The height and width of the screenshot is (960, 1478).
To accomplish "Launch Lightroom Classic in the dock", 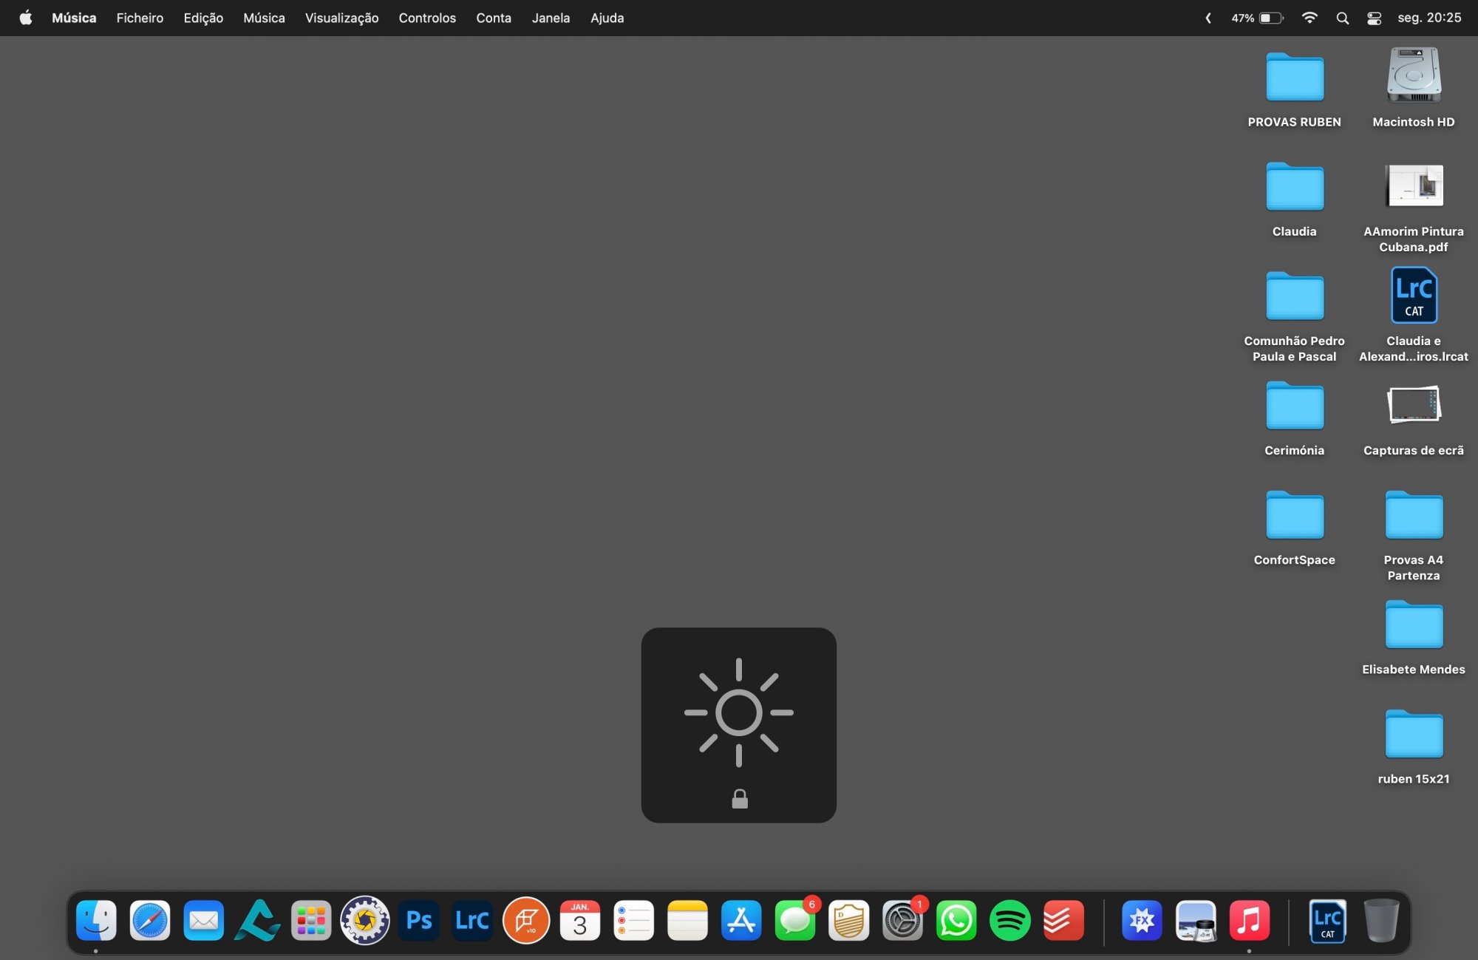I will [x=472, y=920].
